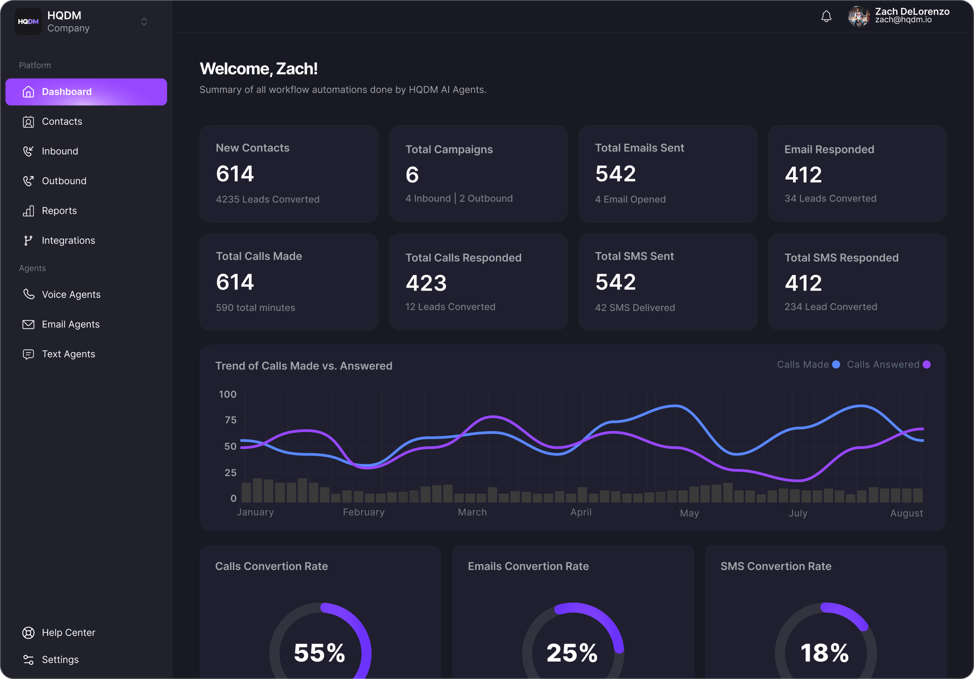Toggle the Calls Made legend dot

836,365
